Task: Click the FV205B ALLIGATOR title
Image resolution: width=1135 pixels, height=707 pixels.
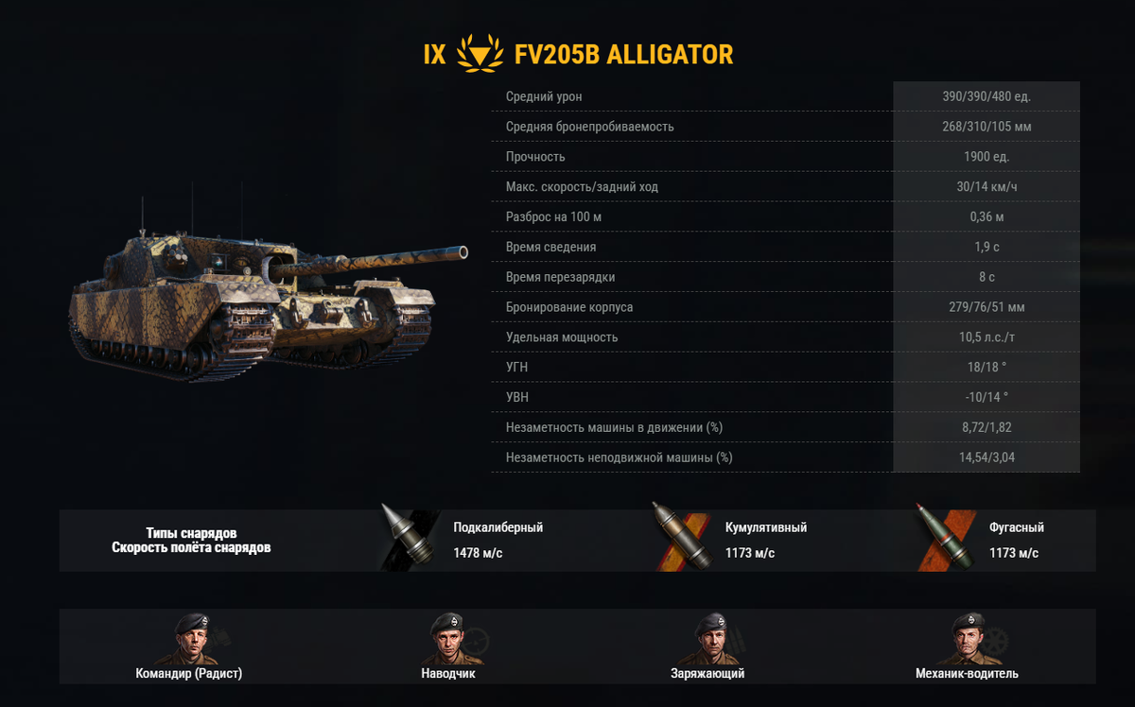Action: coord(624,54)
